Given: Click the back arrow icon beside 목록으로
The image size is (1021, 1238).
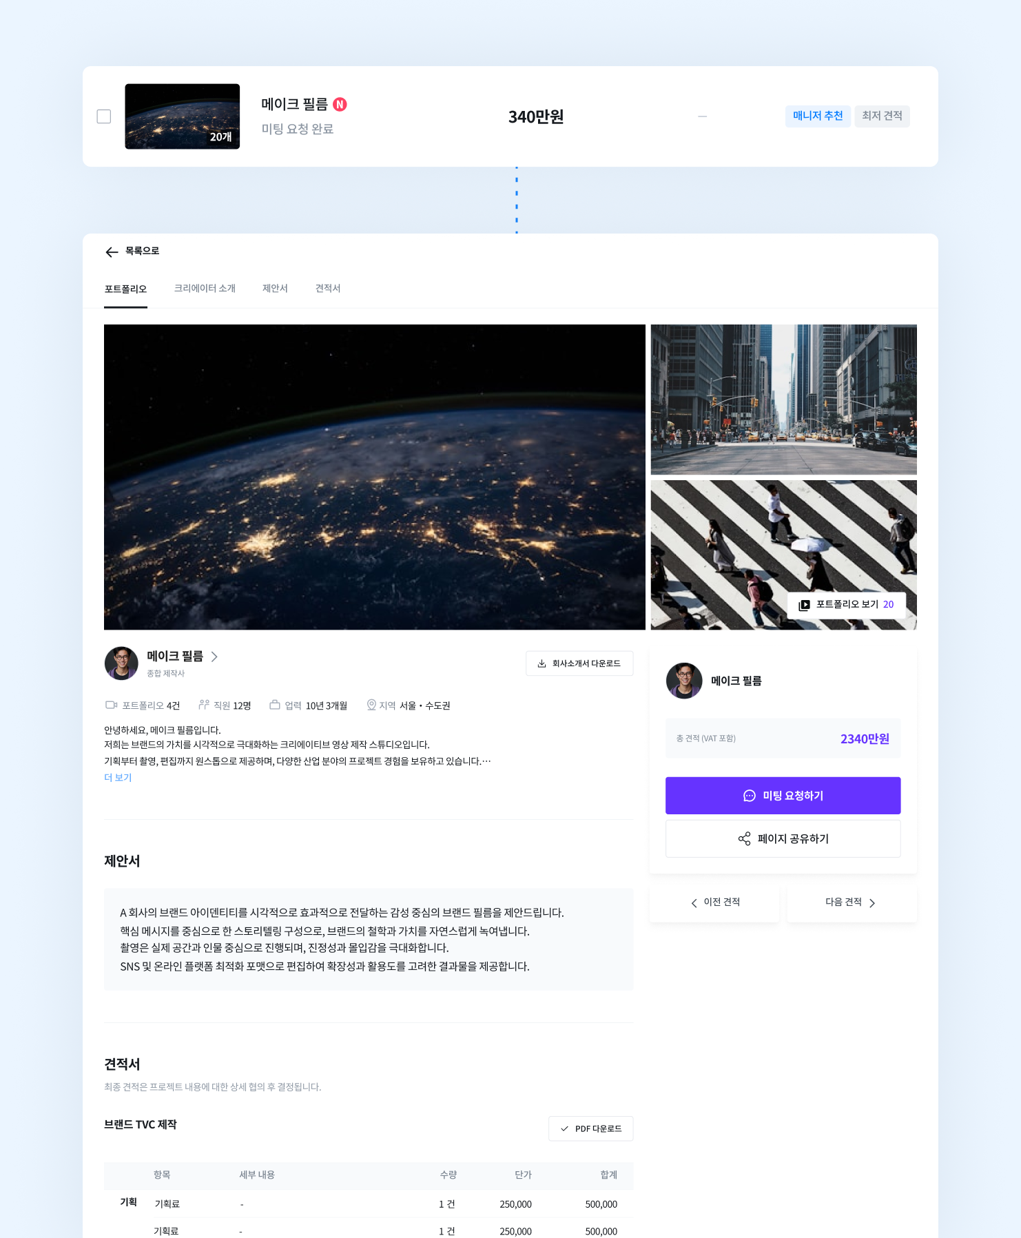Looking at the screenshot, I should click(112, 252).
